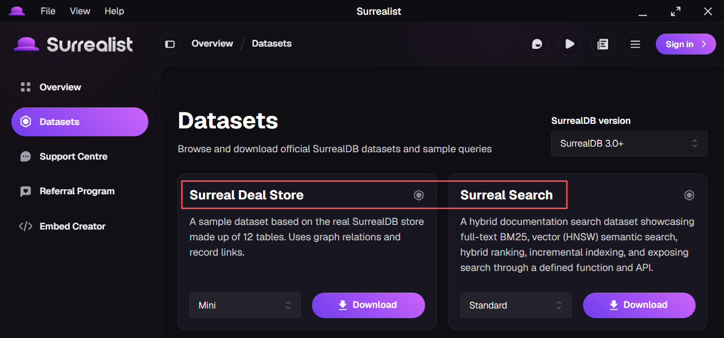Open the Help menu
Viewport: 724px width, 338px height.
[x=114, y=11]
